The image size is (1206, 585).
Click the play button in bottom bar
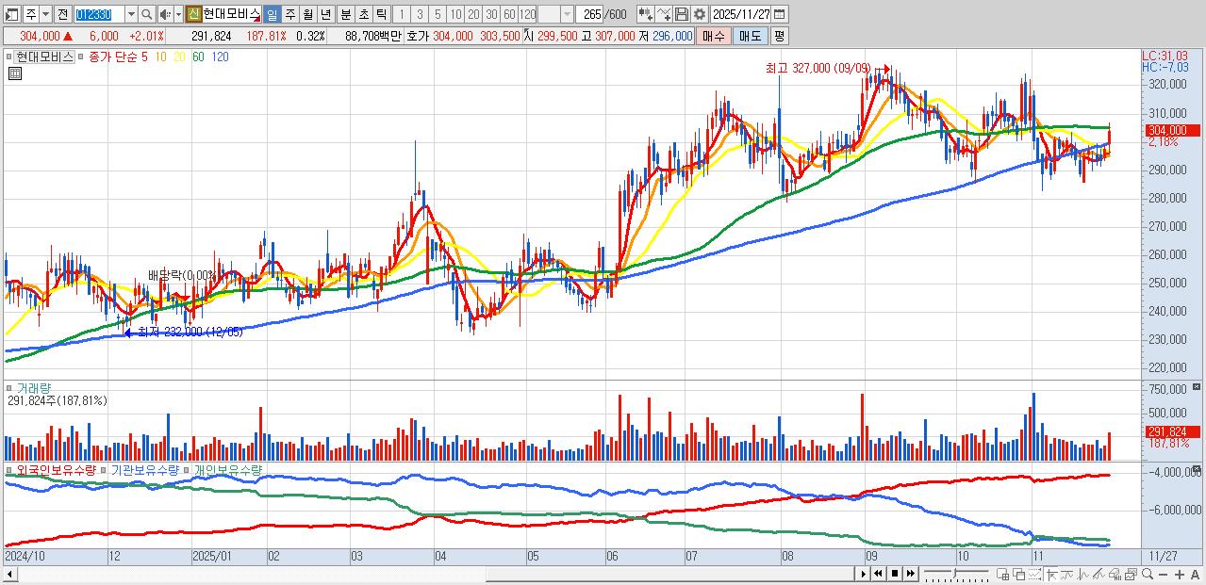pyautogui.click(x=864, y=574)
